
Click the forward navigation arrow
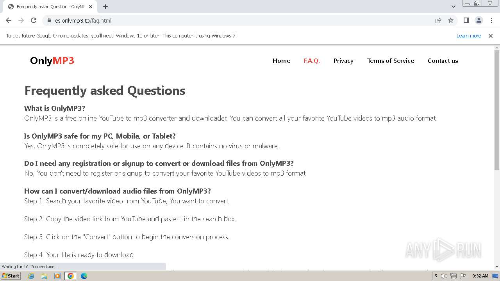(21, 20)
